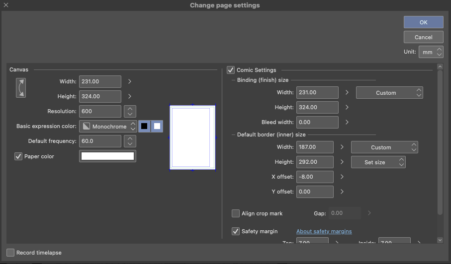Image resolution: width=451 pixels, height=264 pixels.
Task: Open the Set size dropdown
Action: 378,162
